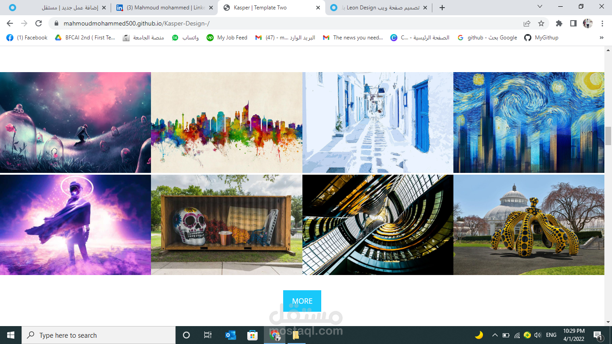Image resolution: width=612 pixels, height=344 pixels.
Task: Open the colorful watercolor skyline image
Action: 227,122
